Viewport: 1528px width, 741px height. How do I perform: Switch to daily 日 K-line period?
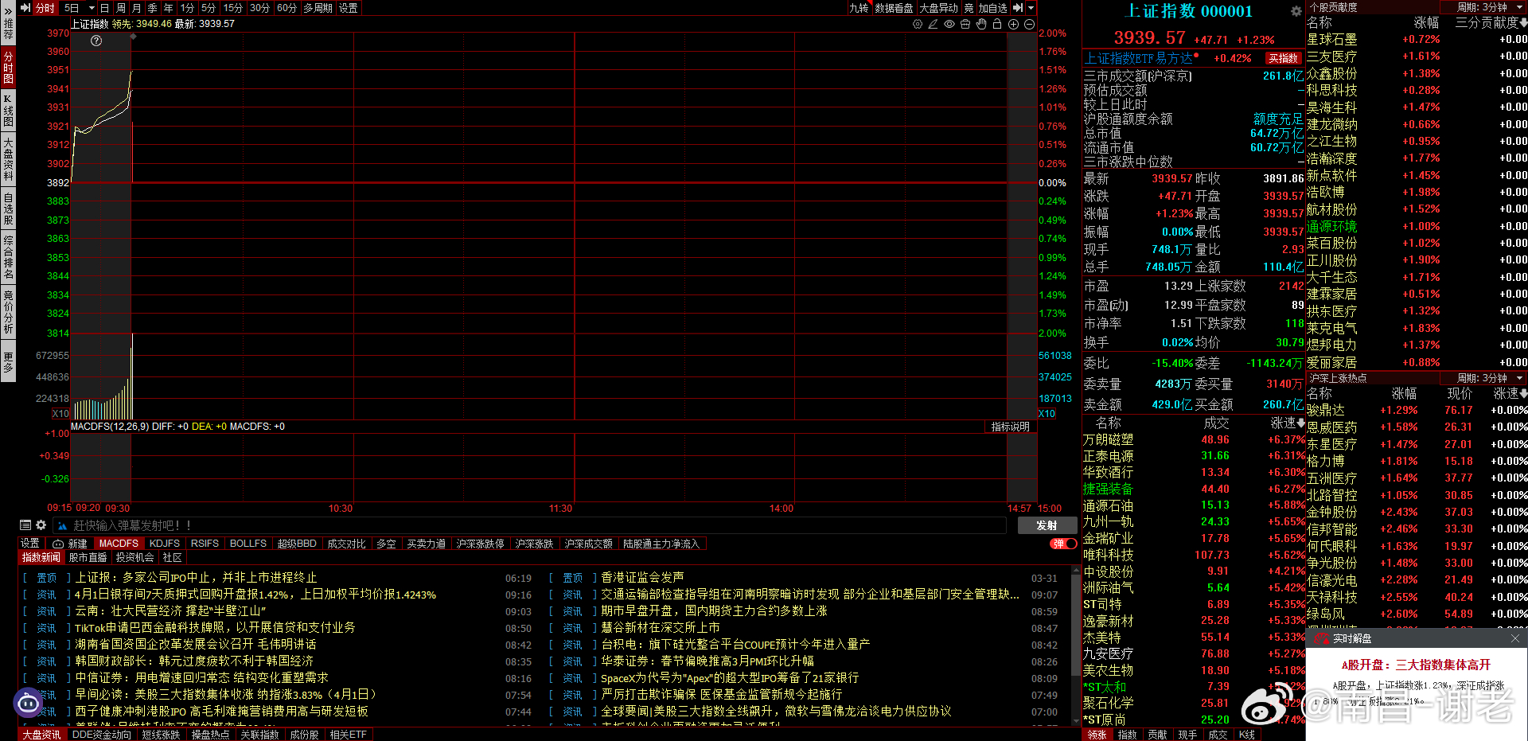[x=104, y=8]
